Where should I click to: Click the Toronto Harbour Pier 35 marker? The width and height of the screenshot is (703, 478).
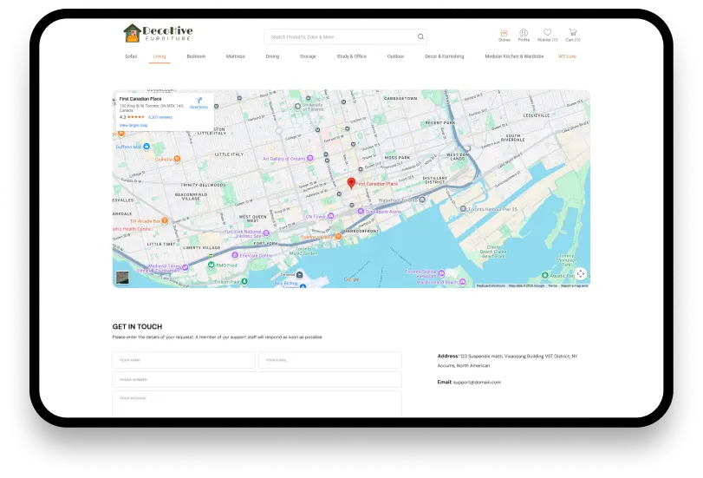click(x=463, y=209)
